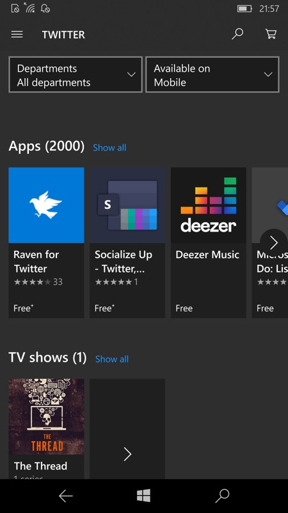The width and height of the screenshot is (288, 513).
Task: Expand the Departments dropdown
Action: pyautogui.click(x=76, y=74)
